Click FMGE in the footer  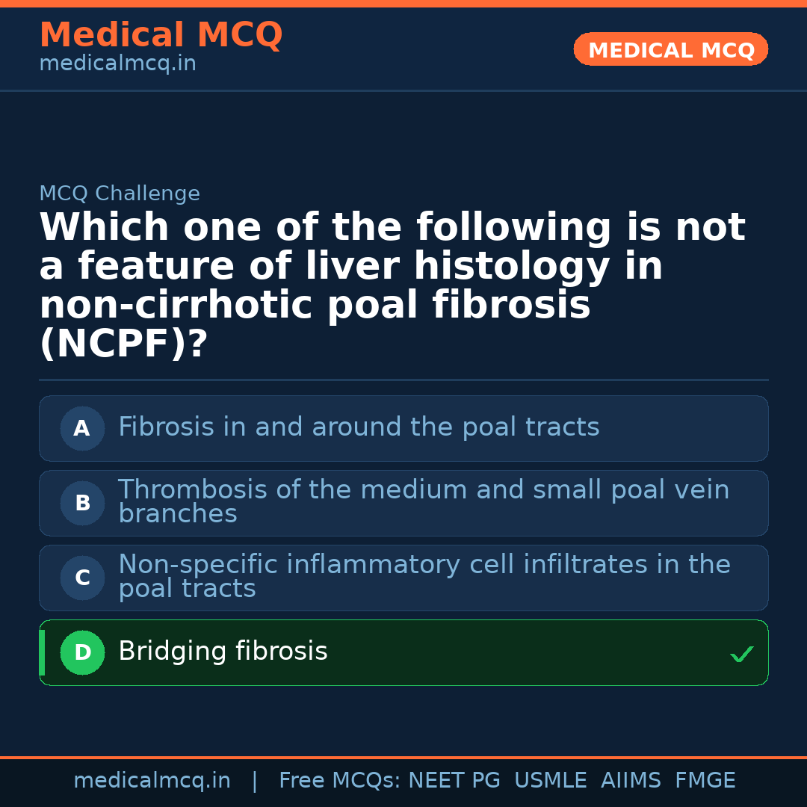coord(705,781)
